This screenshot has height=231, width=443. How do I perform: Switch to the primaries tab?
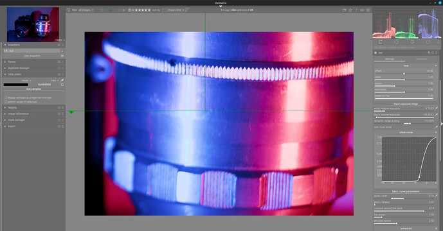pyautogui.click(x=421, y=59)
